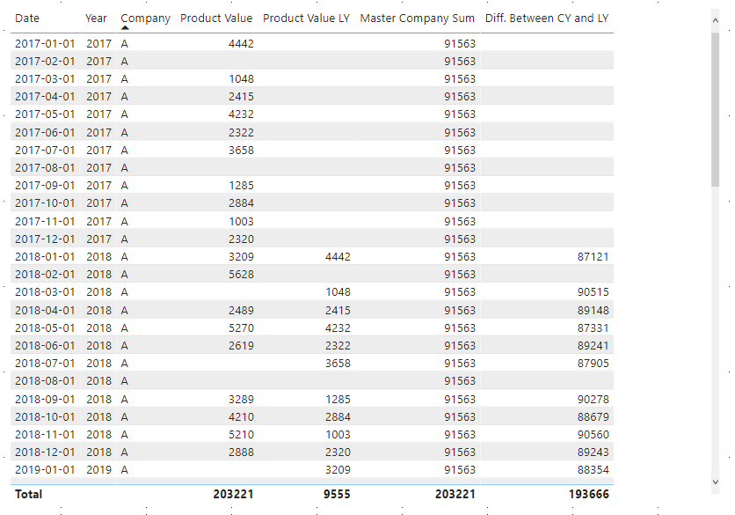
Task: Sort by Diff. Between CY and LY header
Action: [x=547, y=18]
